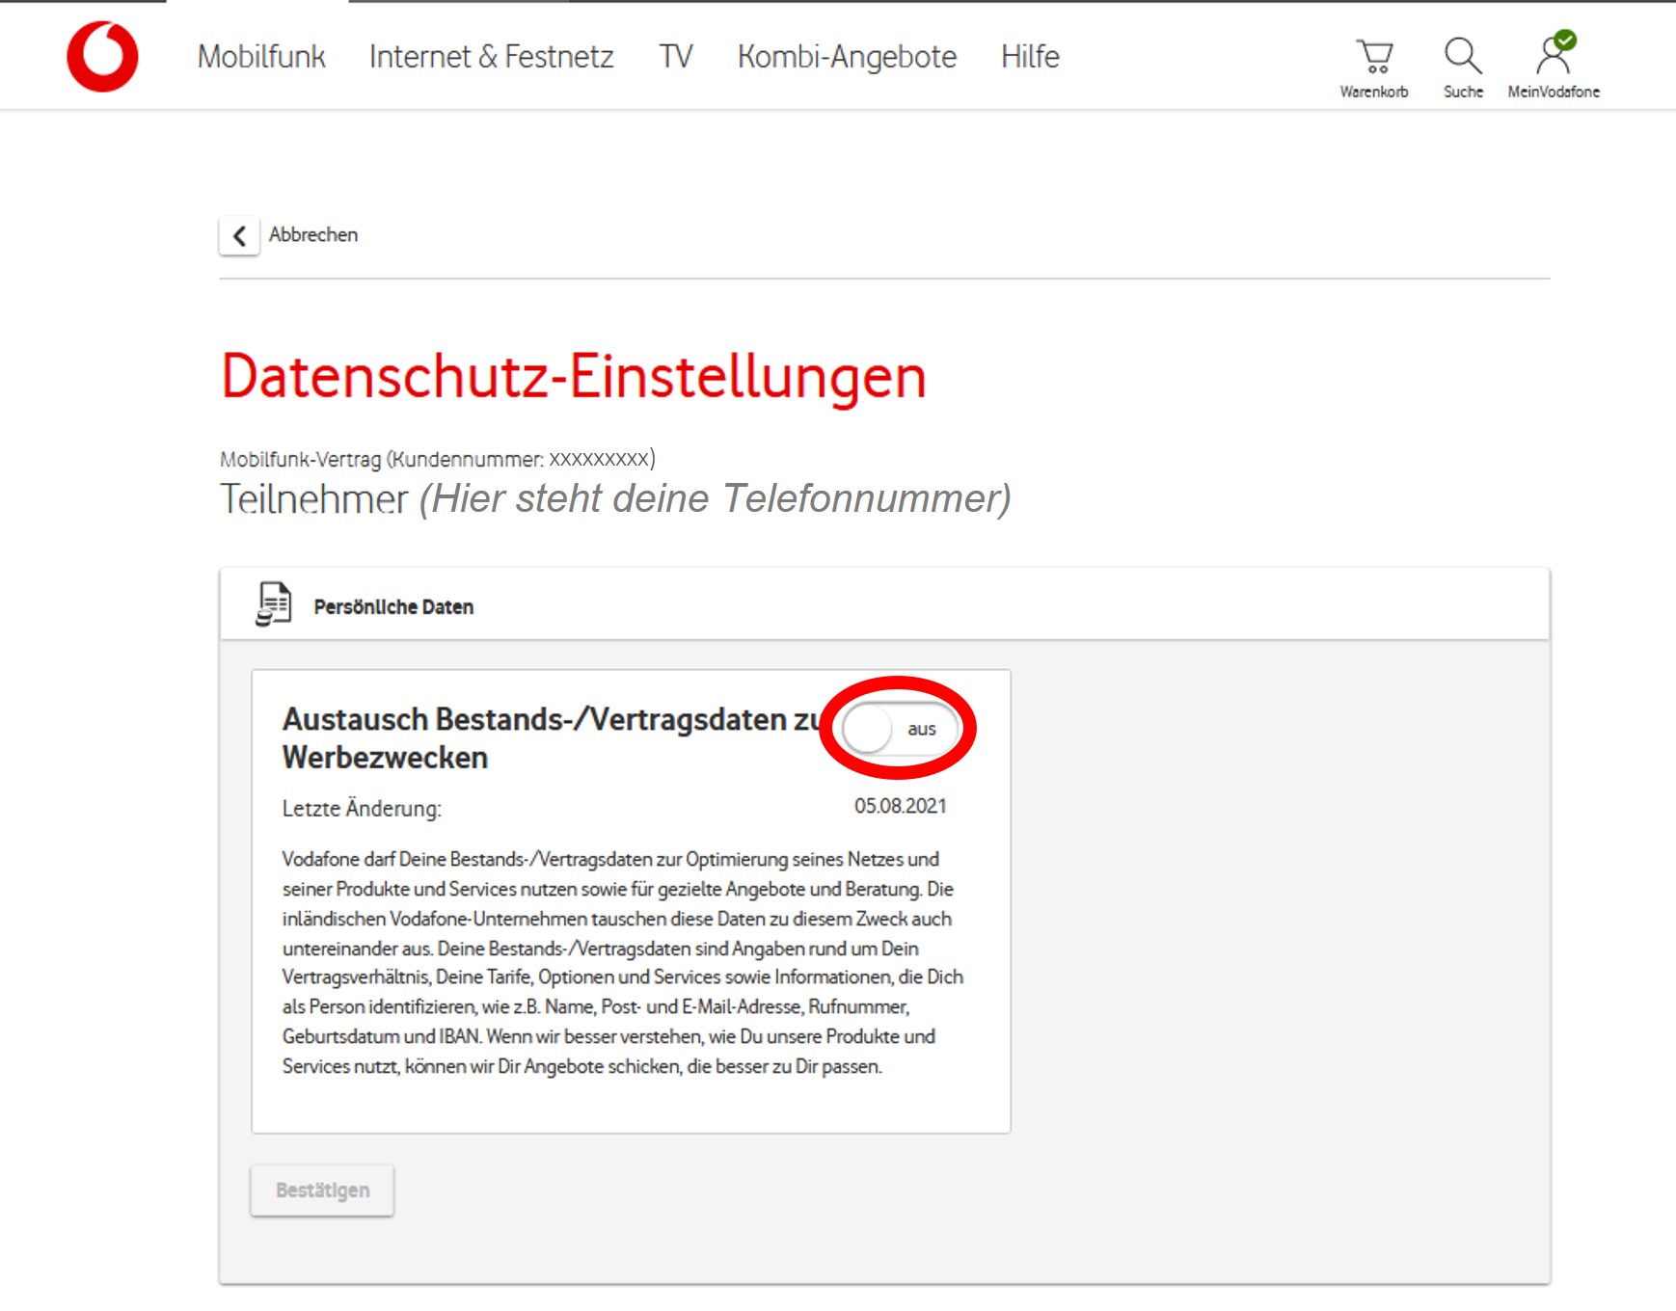Open the Mobilfunk menu
Viewport: 1676px width, 1311px height.
coord(261,57)
